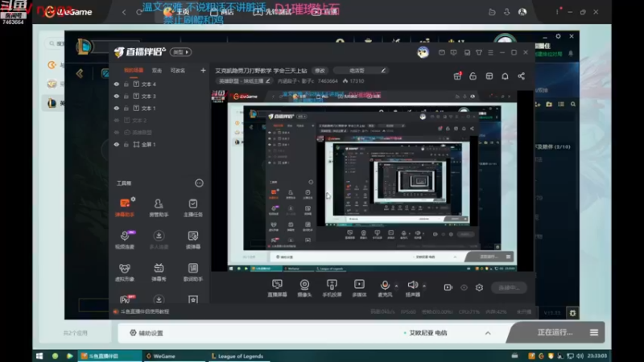This screenshot has height=362, width=644.
Task: Add a 手机投屏 phone casting source
Action: (x=332, y=288)
